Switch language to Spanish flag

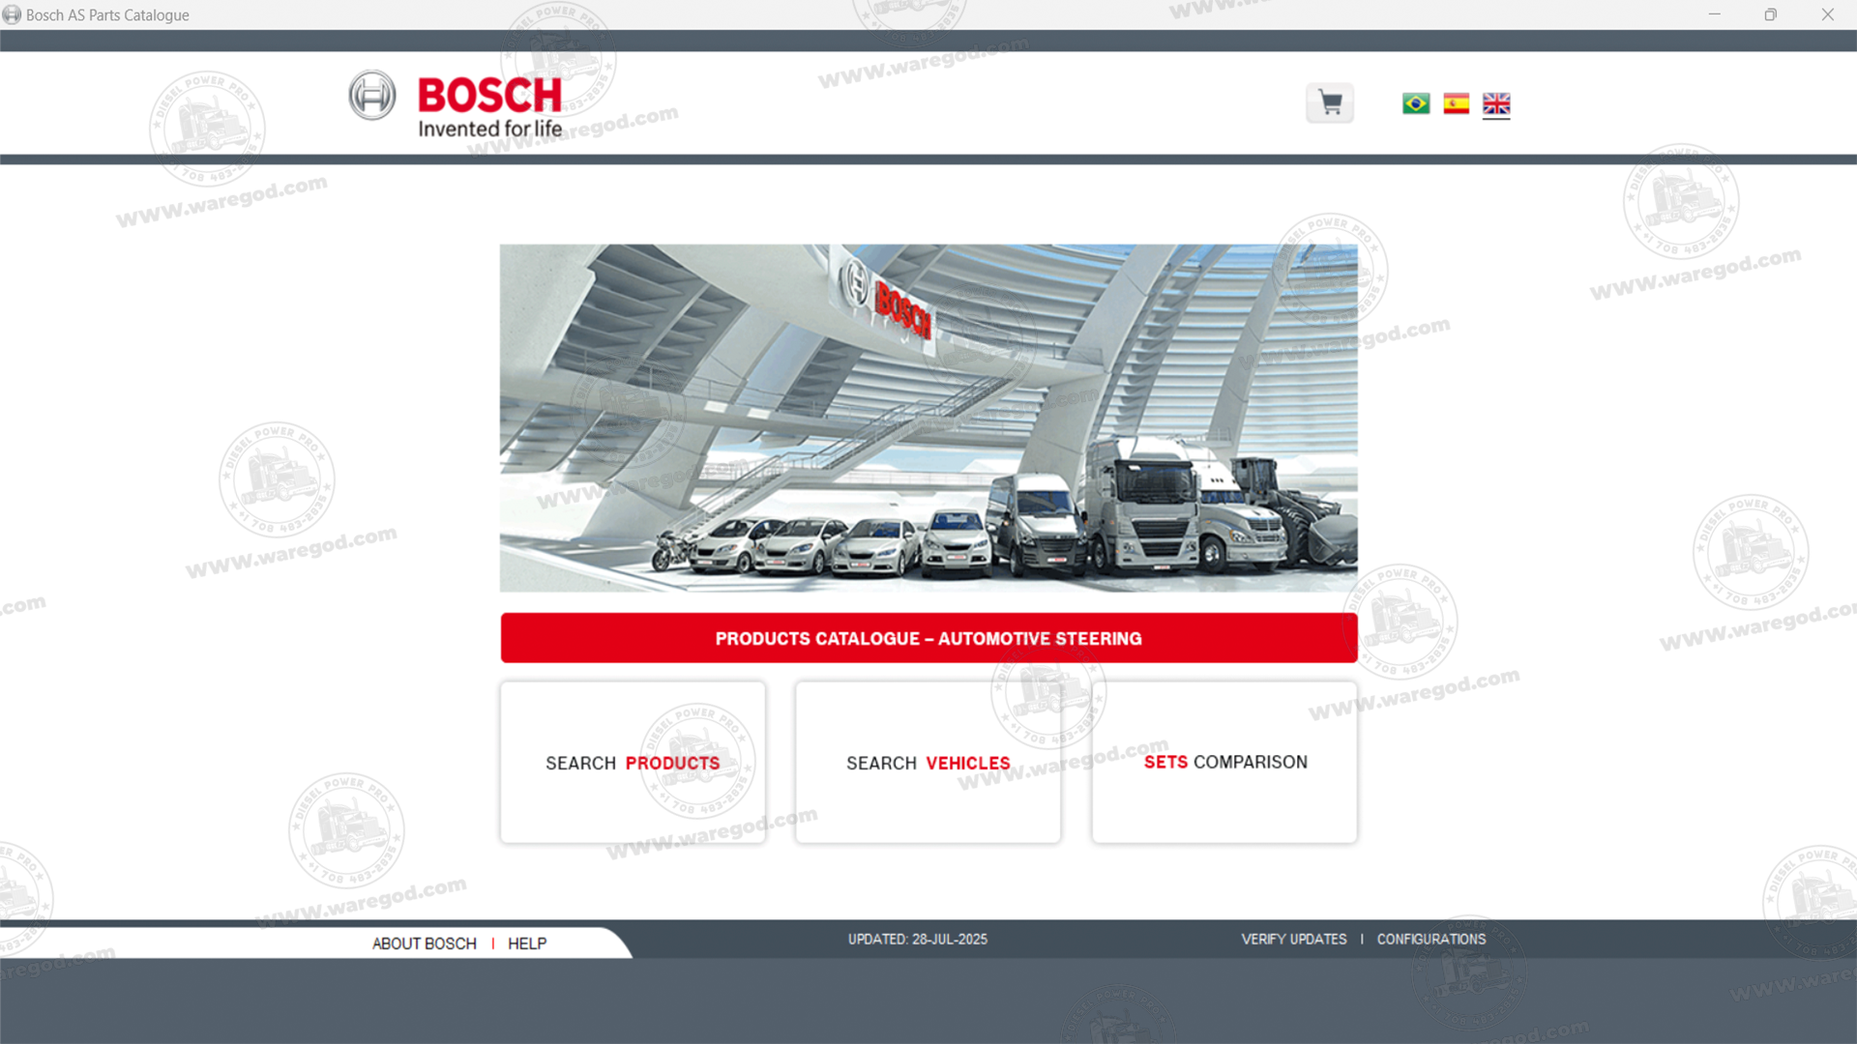tap(1457, 103)
